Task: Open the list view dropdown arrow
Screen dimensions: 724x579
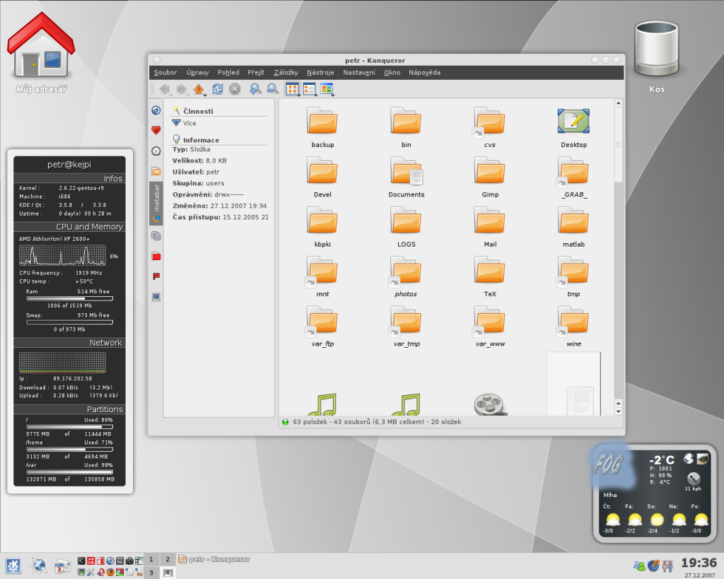Action: (x=316, y=95)
